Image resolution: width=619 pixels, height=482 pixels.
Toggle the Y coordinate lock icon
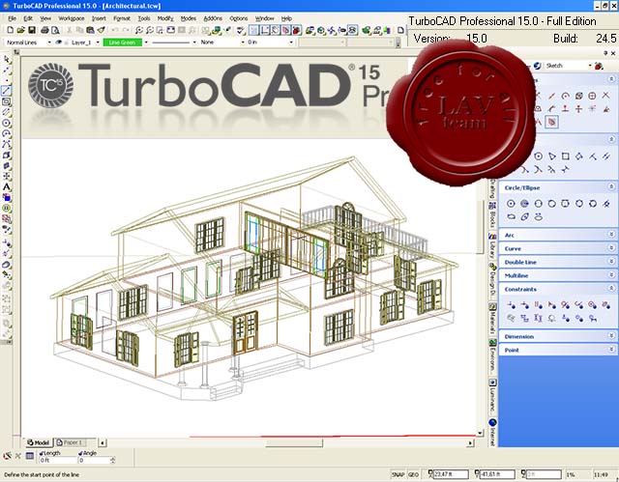click(477, 473)
